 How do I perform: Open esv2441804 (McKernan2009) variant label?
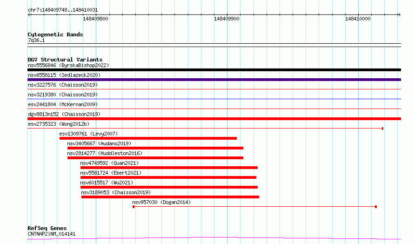point(63,104)
